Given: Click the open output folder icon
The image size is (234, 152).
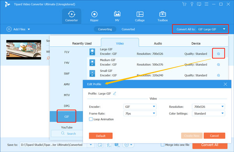Looking at the screenshot, I should pos(100,145).
